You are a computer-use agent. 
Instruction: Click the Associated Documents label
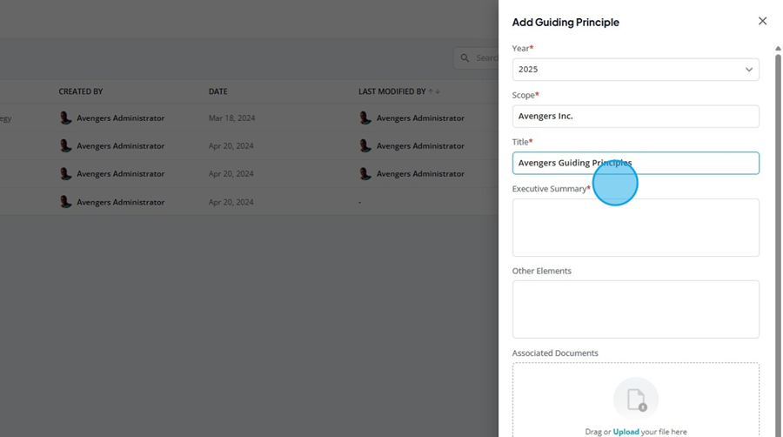coord(555,353)
